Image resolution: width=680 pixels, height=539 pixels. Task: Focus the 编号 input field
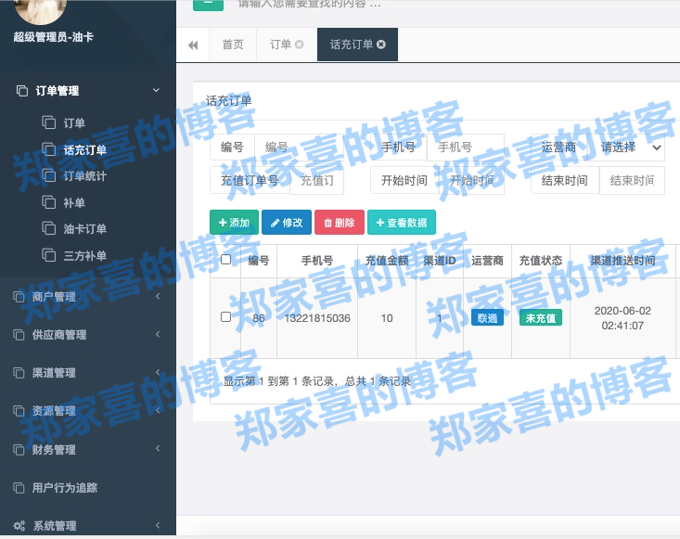point(300,148)
